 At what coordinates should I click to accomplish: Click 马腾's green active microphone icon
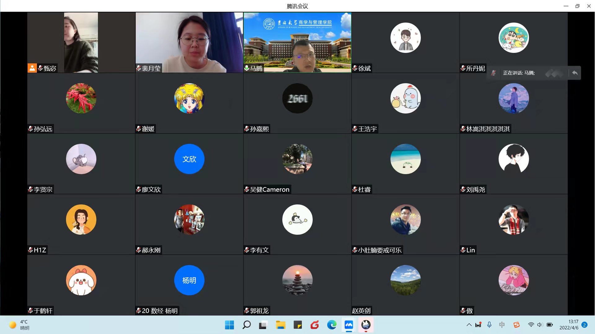pos(247,68)
